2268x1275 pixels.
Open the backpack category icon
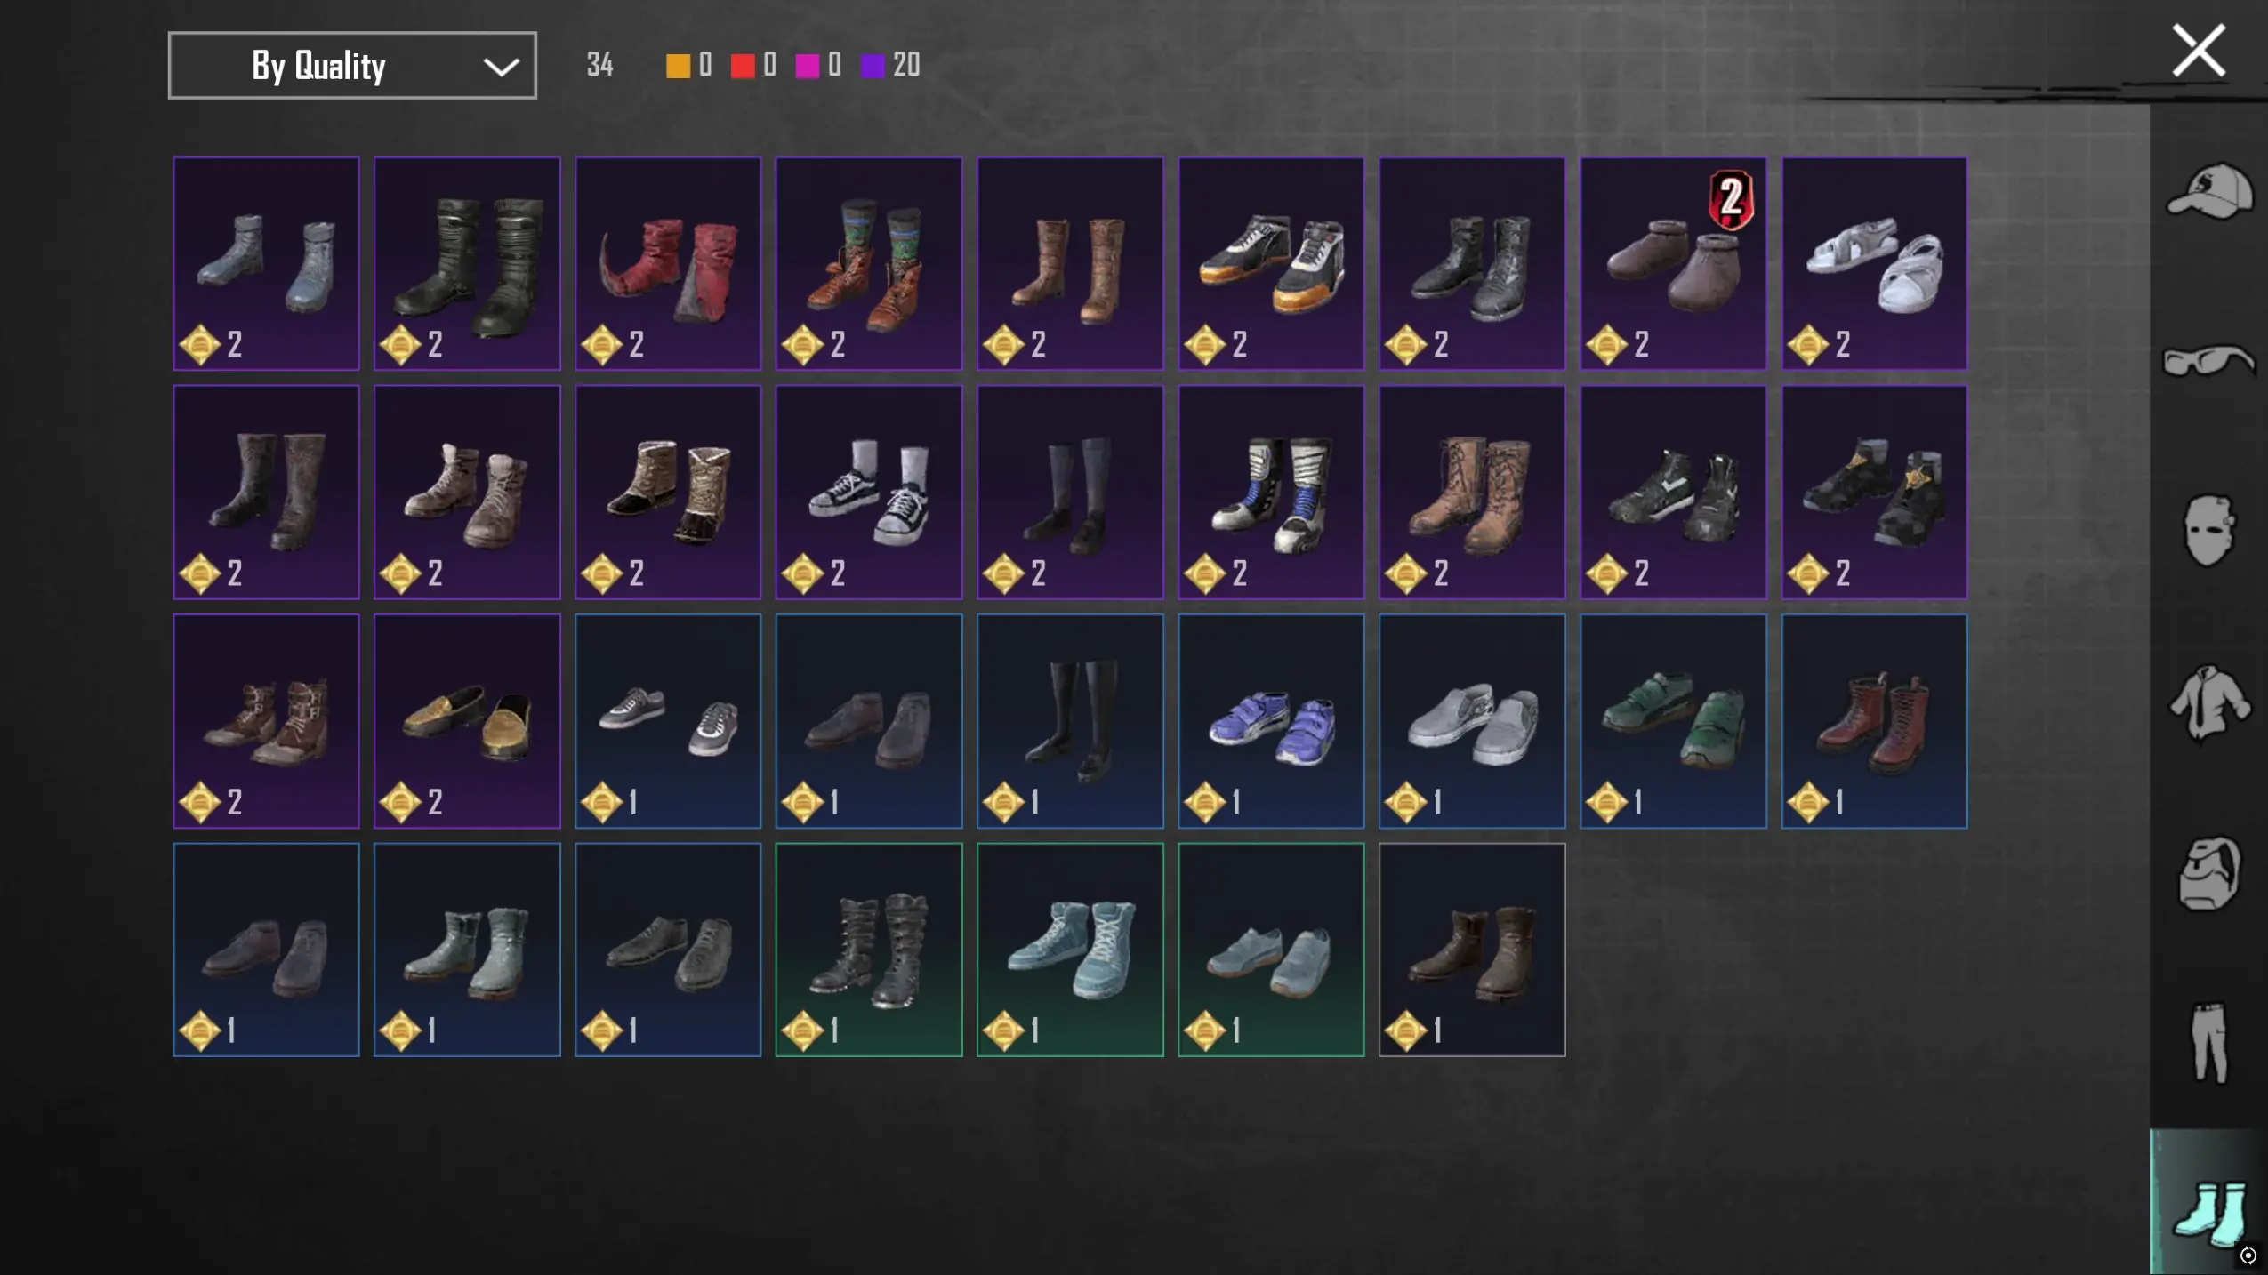click(2209, 873)
